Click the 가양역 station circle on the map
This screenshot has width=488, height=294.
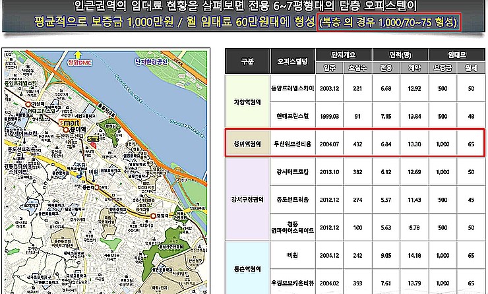point(28,104)
